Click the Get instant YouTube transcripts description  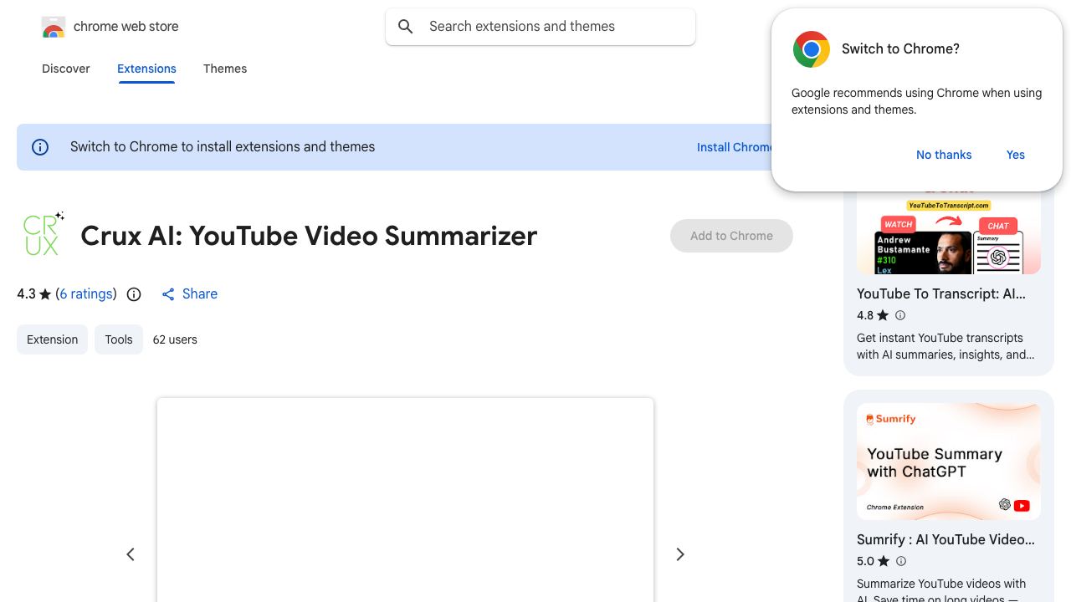945,346
